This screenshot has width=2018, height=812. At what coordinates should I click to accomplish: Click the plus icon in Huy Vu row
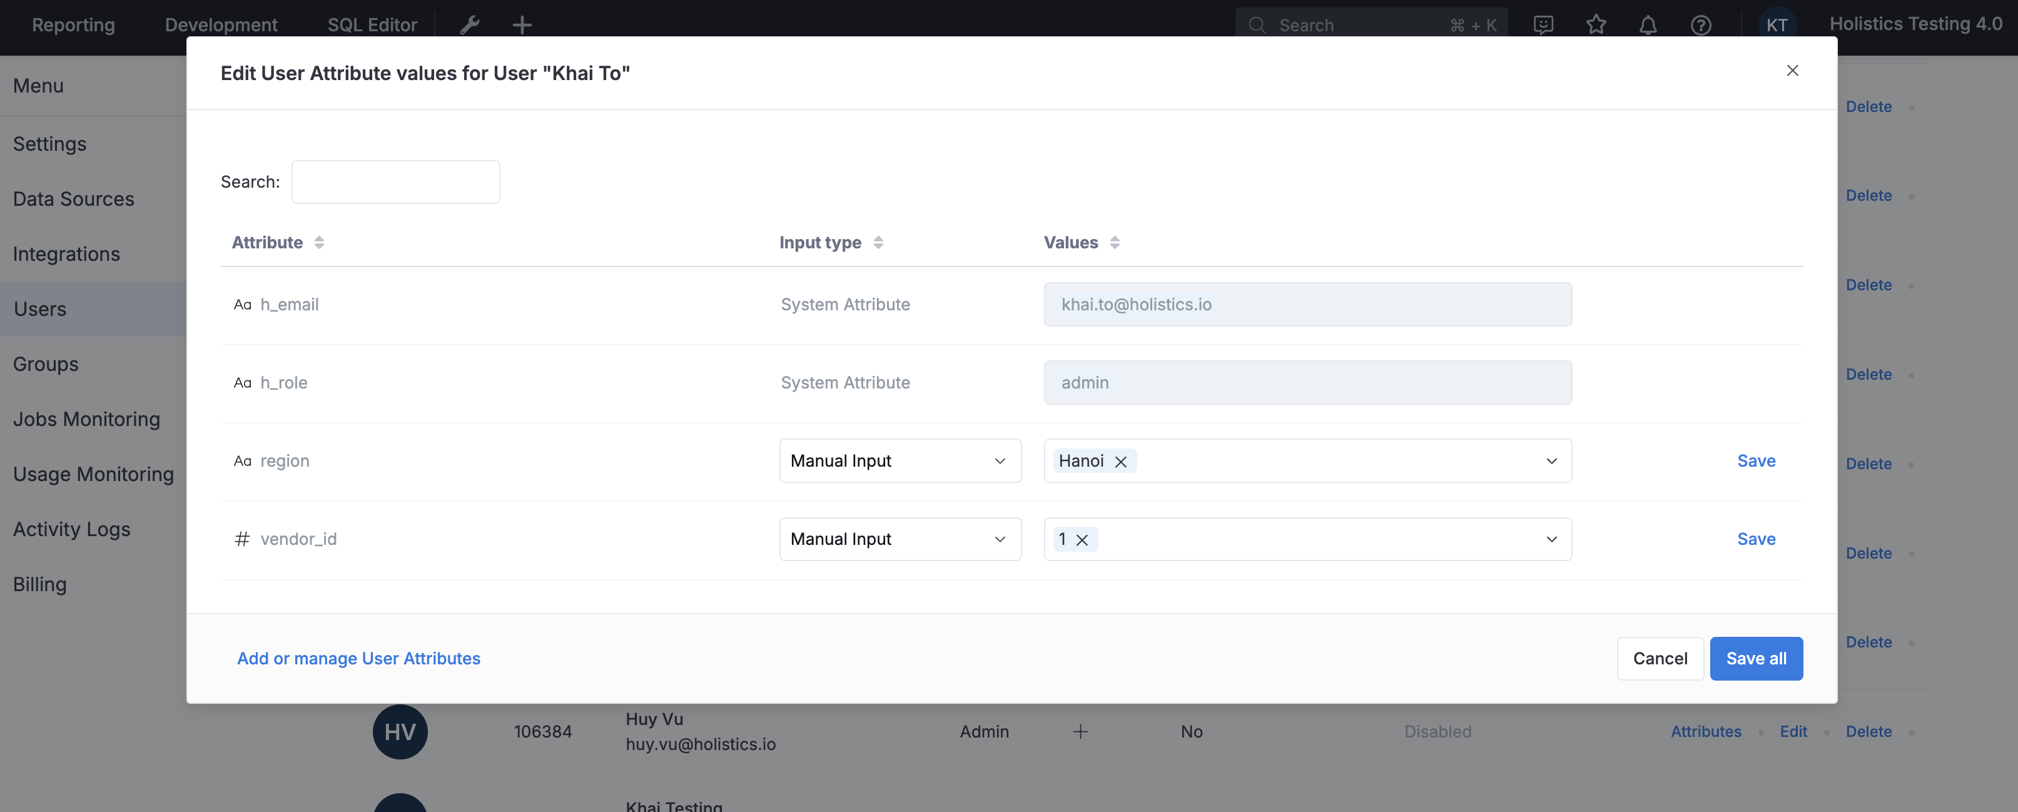(x=1080, y=731)
